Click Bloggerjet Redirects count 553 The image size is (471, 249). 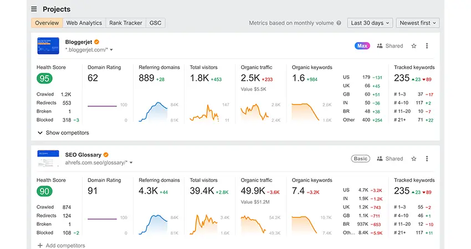click(66, 103)
